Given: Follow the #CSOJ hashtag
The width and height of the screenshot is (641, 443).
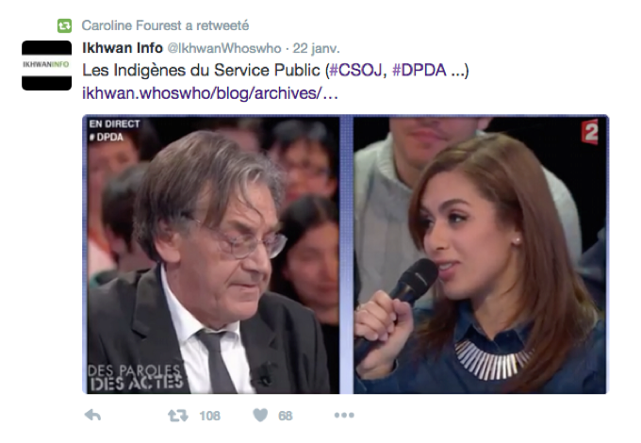Looking at the screenshot, I should [355, 71].
